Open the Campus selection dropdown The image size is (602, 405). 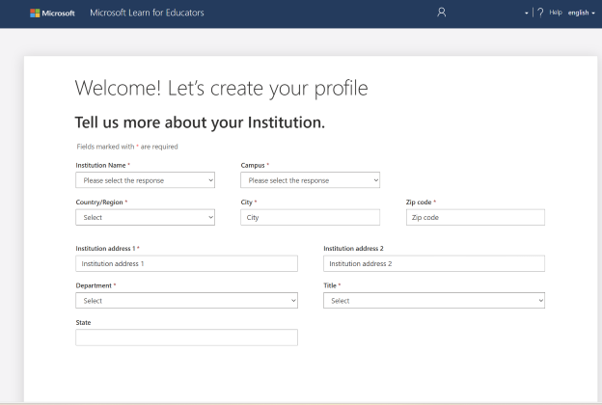[x=310, y=180]
